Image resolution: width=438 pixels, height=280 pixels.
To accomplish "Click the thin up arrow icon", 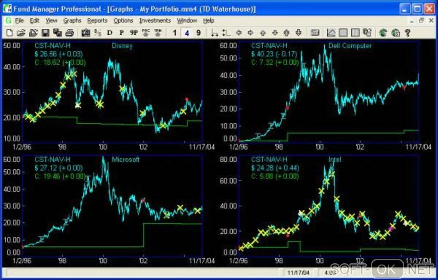I will 262,33.
